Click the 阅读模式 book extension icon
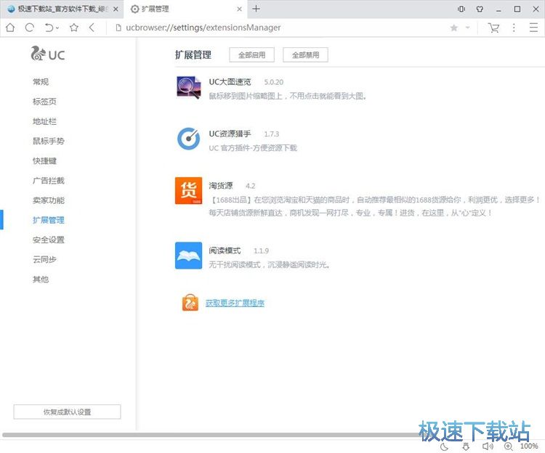Screen dimensions: 545x453 189,256
